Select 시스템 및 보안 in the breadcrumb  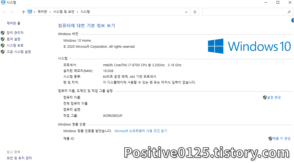[x=64, y=12]
